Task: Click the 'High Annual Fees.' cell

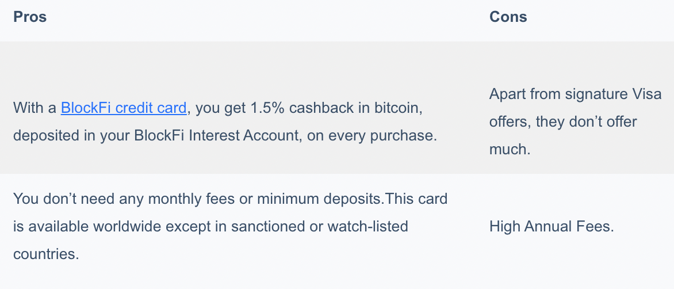Action: (x=552, y=226)
